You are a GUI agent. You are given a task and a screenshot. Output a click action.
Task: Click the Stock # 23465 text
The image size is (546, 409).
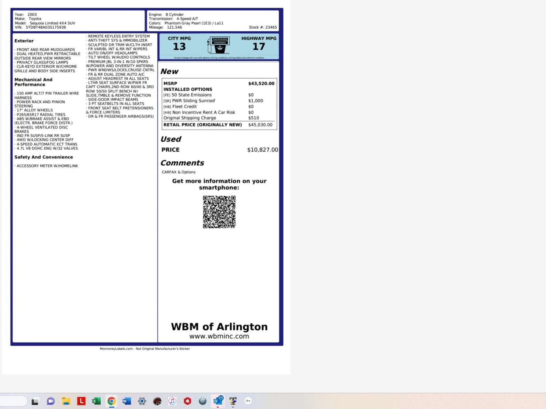(x=263, y=27)
